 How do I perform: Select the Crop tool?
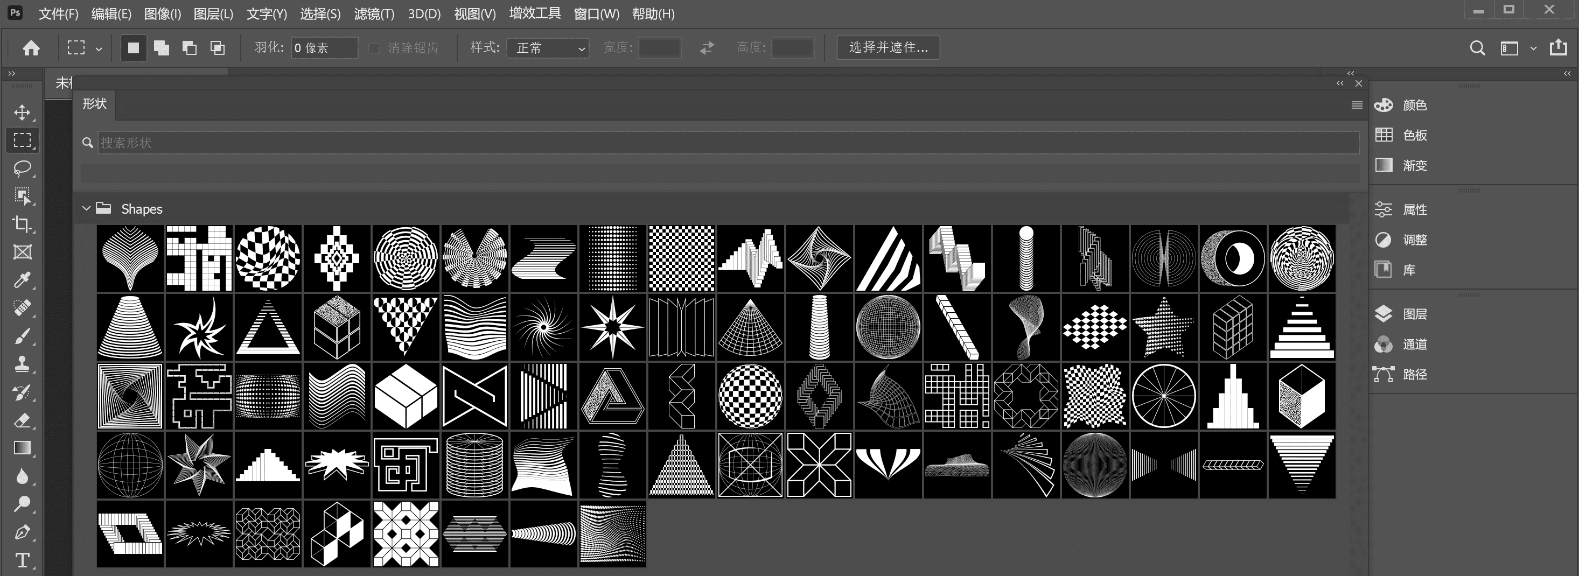[x=22, y=224]
